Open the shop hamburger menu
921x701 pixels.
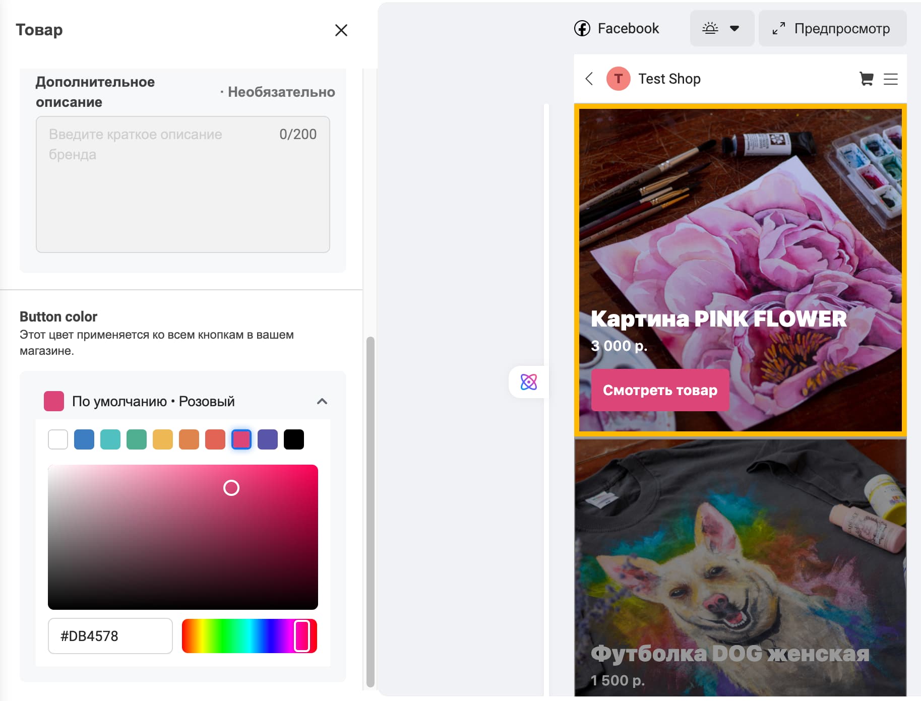891,79
